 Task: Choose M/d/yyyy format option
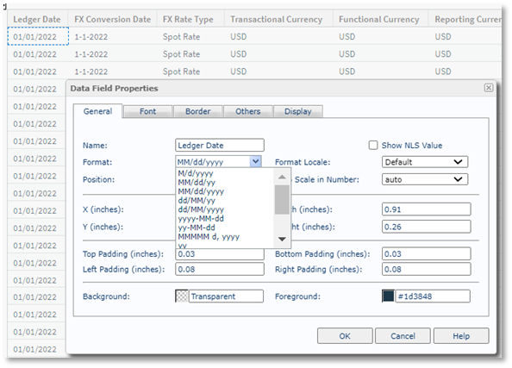(196, 173)
